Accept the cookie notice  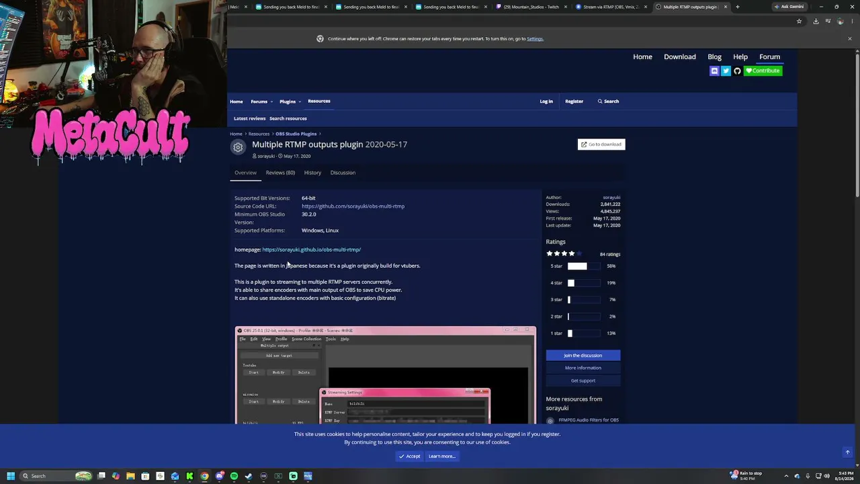tap(409, 456)
